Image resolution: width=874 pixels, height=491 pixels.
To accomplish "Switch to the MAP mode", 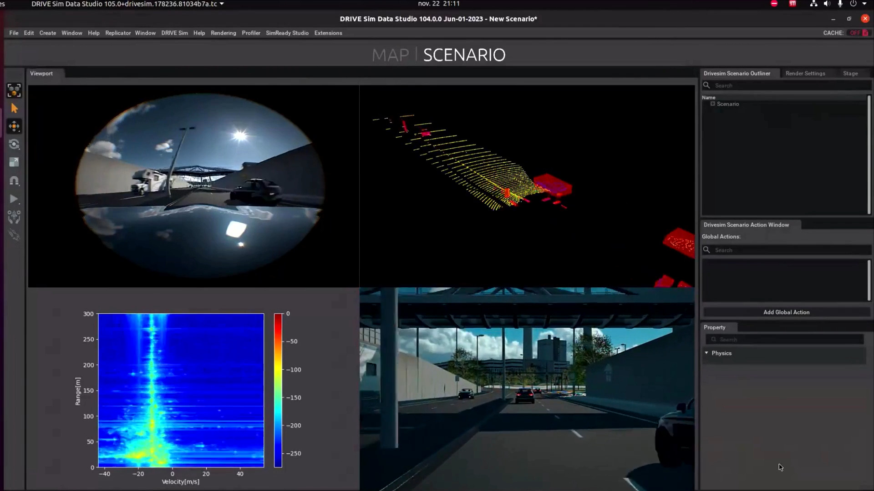I will tap(390, 55).
